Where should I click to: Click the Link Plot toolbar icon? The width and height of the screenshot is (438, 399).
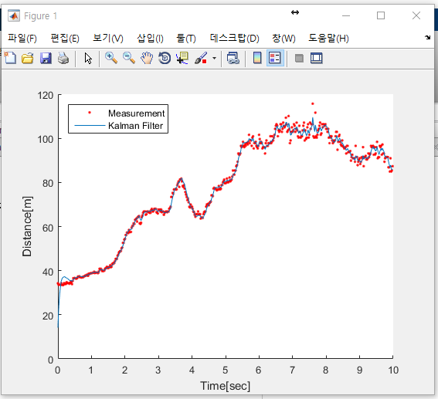point(233,59)
